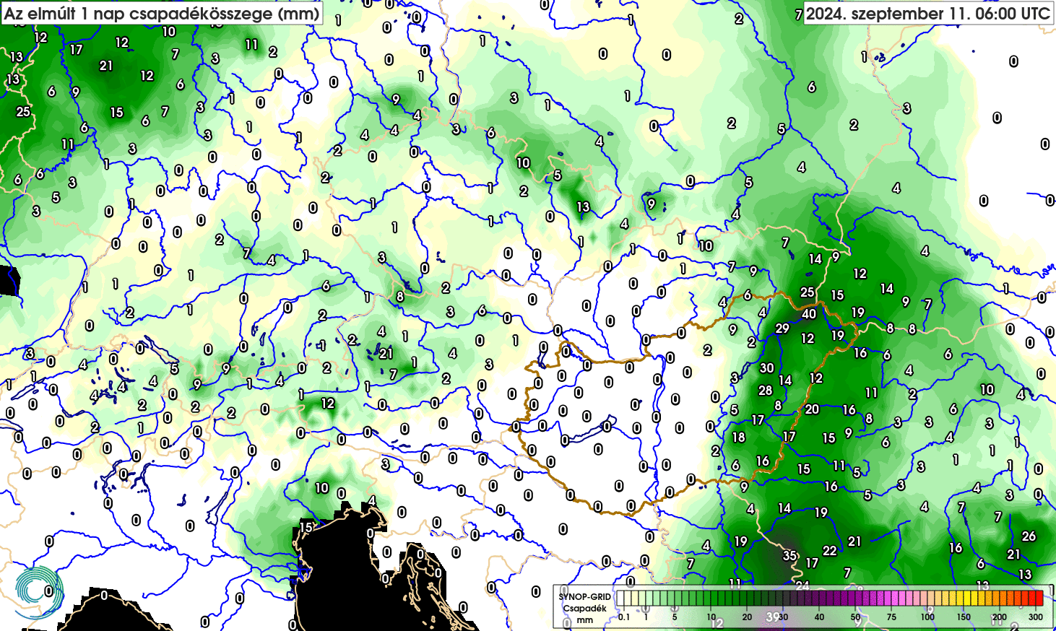This screenshot has width=1056, height=631.
Task: Click the station value '29' on the map
Action: tap(782, 328)
